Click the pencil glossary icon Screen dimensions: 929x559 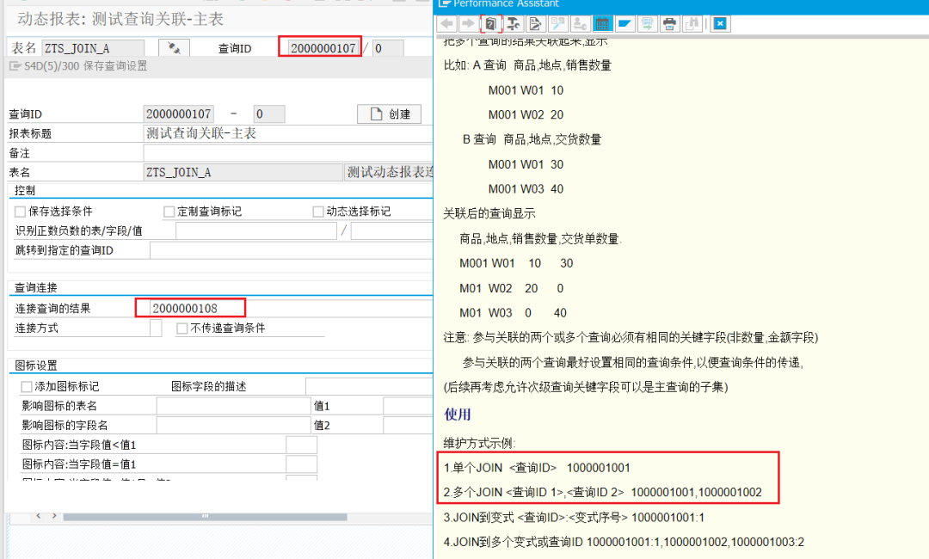tap(557, 24)
